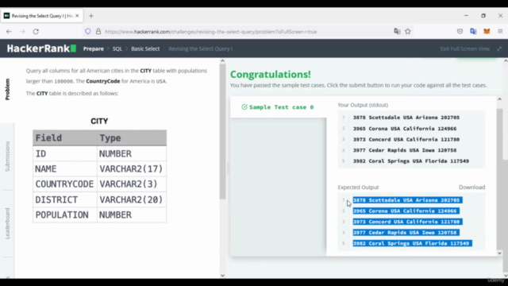Click the COUNTRYCODE field cell
The image size is (508, 286).
pos(65,184)
